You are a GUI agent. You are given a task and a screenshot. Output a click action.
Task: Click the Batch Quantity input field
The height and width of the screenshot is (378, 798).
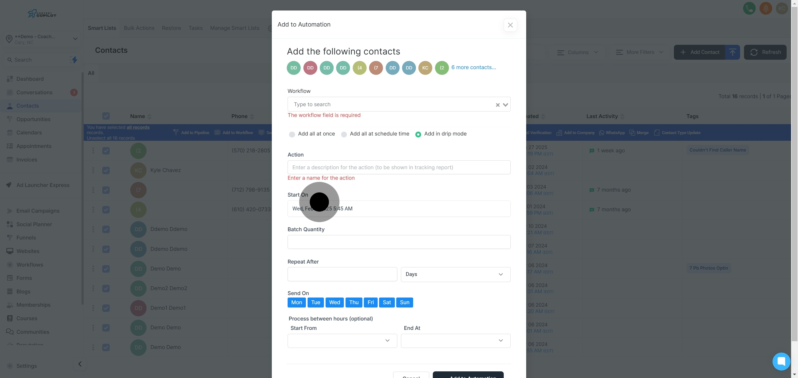click(399, 242)
